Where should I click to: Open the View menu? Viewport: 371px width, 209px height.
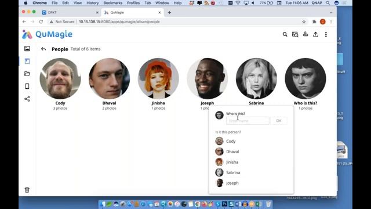tap(78, 3)
